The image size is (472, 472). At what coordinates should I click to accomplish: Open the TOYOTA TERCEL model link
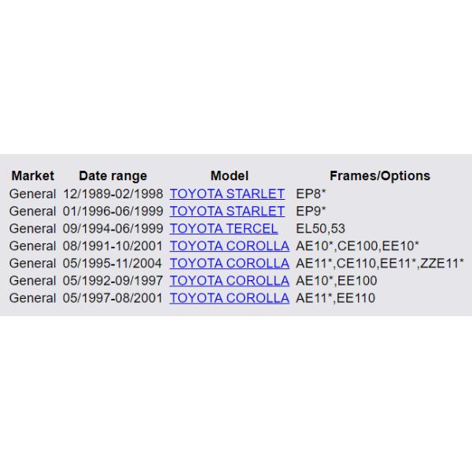point(223,228)
